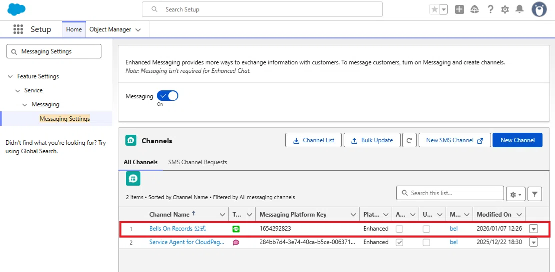Open the Service Agent for CloudPag... channel link
The width and height of the screenshot is (555, 272).
tap(187, 242)
